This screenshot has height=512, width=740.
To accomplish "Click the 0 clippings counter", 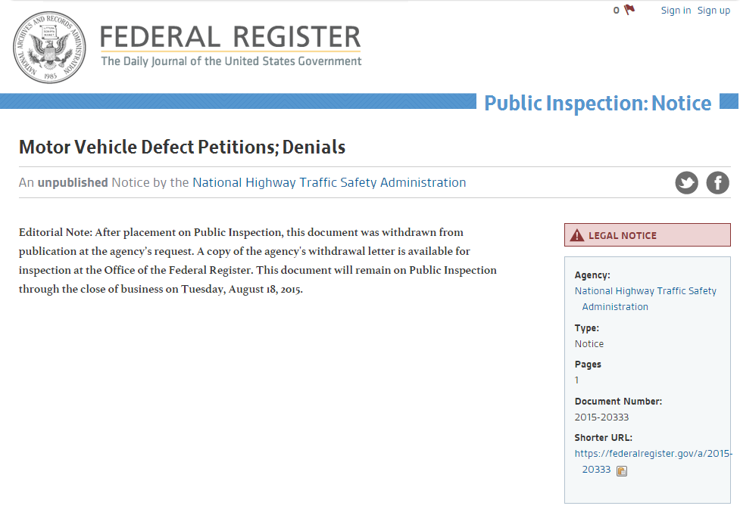I will click(617, 11).
